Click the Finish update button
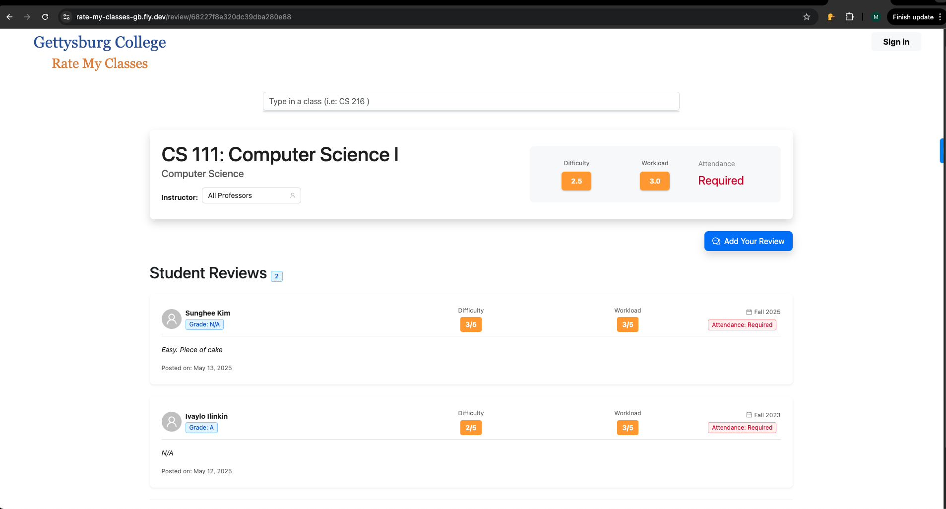Viewport: 946px width, 509px height. point(912,17)
